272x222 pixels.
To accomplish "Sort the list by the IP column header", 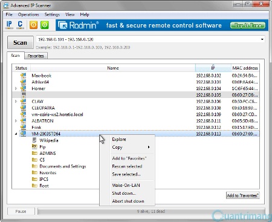I will [x=213, y=68].
